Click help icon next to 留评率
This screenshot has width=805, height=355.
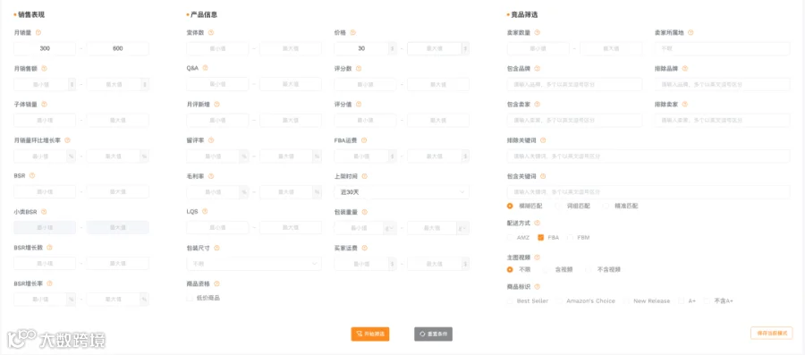point(211,140)
